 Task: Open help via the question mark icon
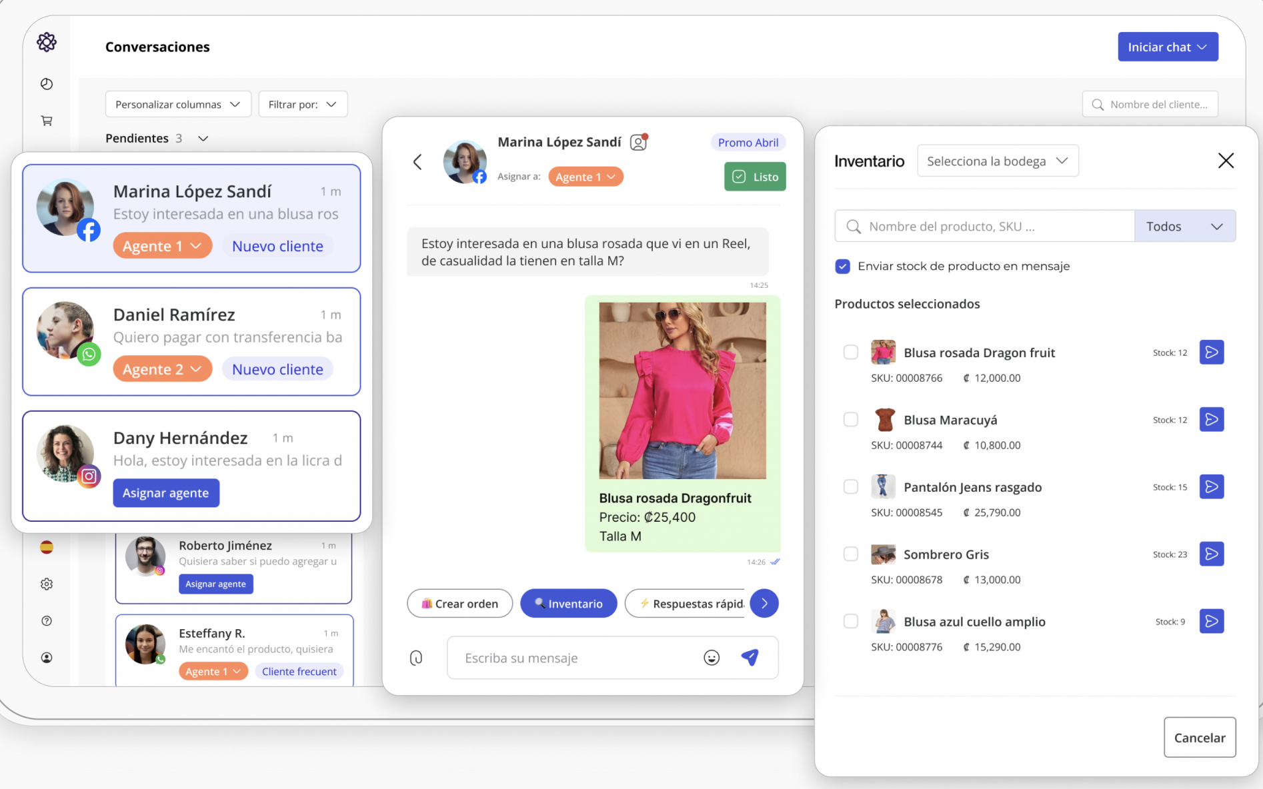click(x=46, y=620)
